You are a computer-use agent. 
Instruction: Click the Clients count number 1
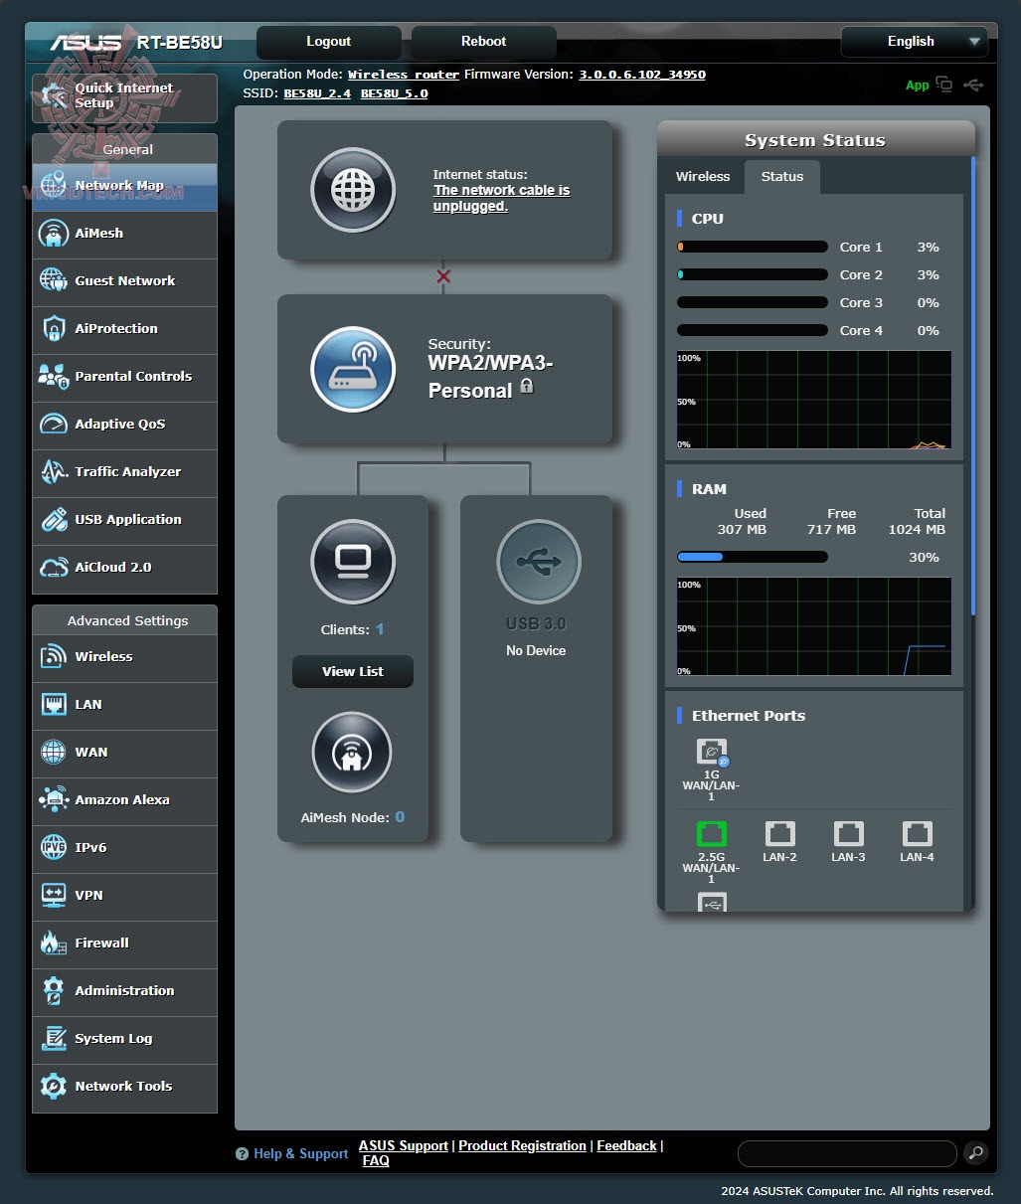tap(380, 629)
